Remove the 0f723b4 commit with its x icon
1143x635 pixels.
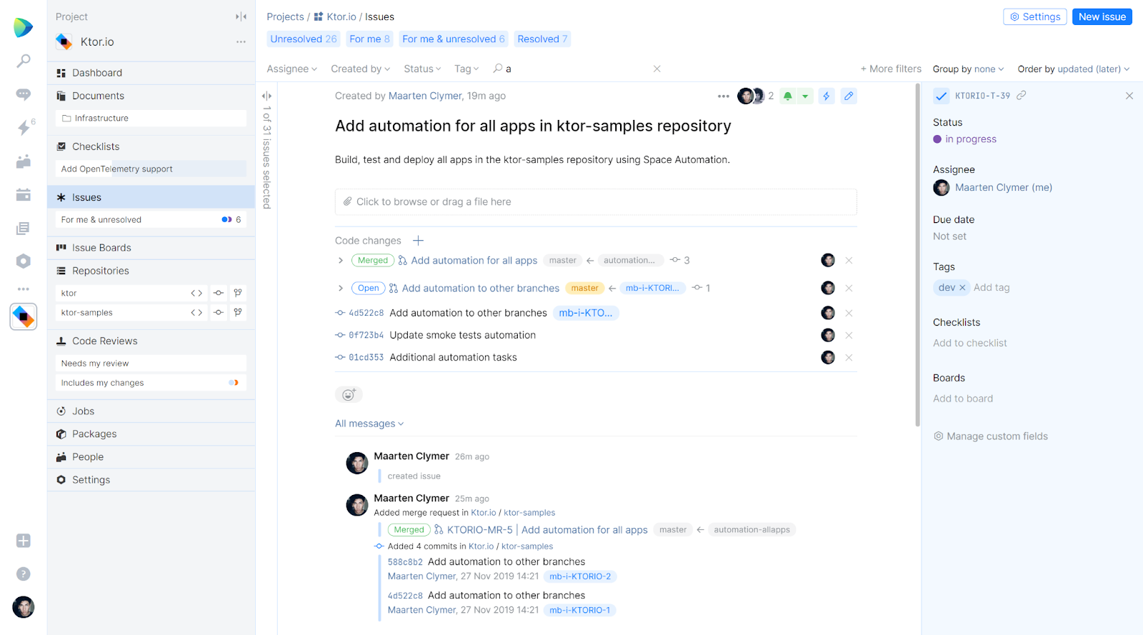(849, 335)
